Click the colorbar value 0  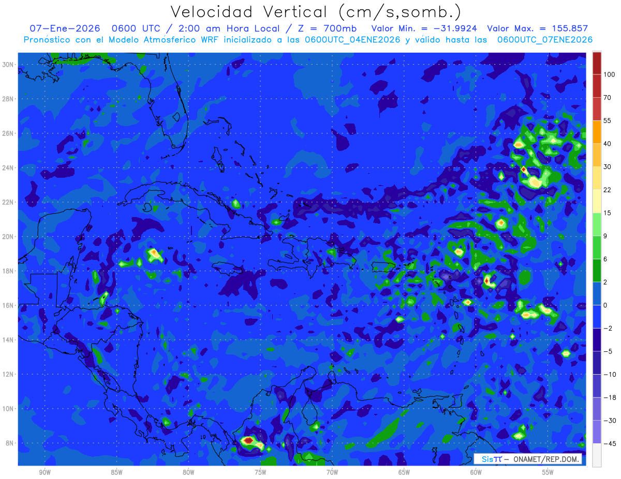tap(605, 305)
